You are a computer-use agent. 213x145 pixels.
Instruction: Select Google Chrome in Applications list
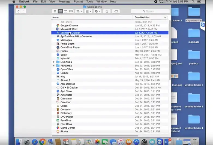[x=110, y=25]
